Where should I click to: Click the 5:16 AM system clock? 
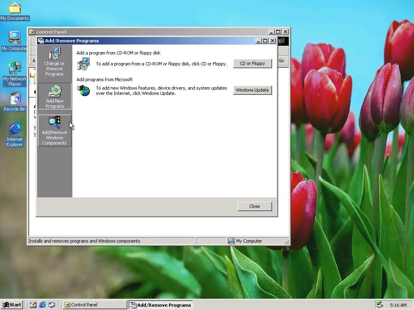[398, 305]
